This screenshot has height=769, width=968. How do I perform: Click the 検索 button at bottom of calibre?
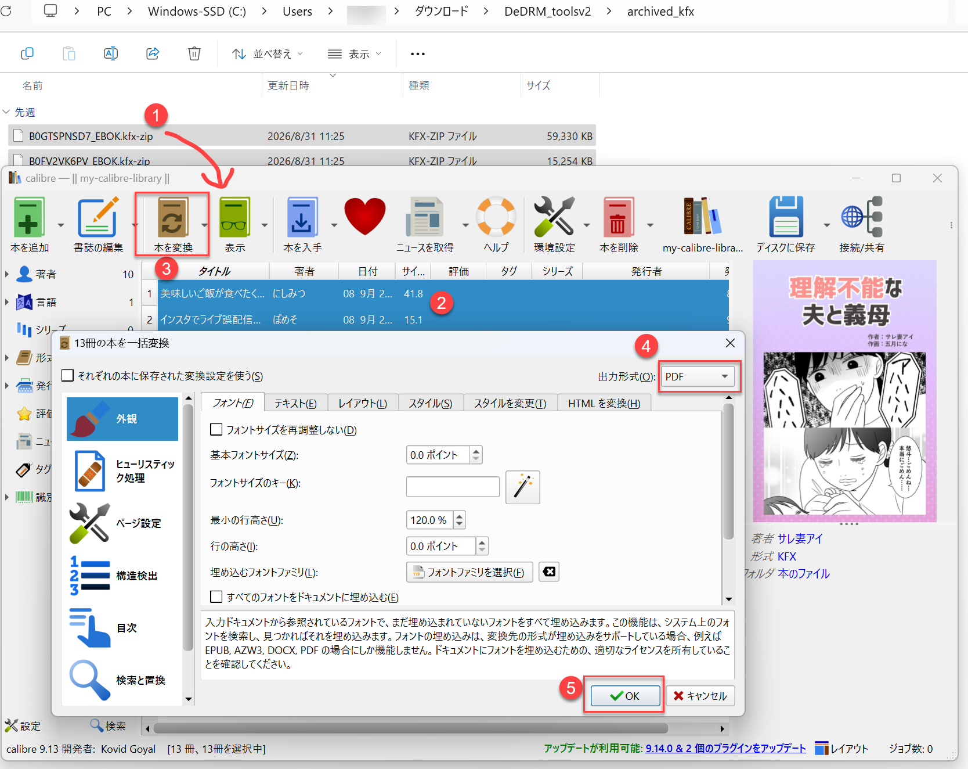click(108, 725)
